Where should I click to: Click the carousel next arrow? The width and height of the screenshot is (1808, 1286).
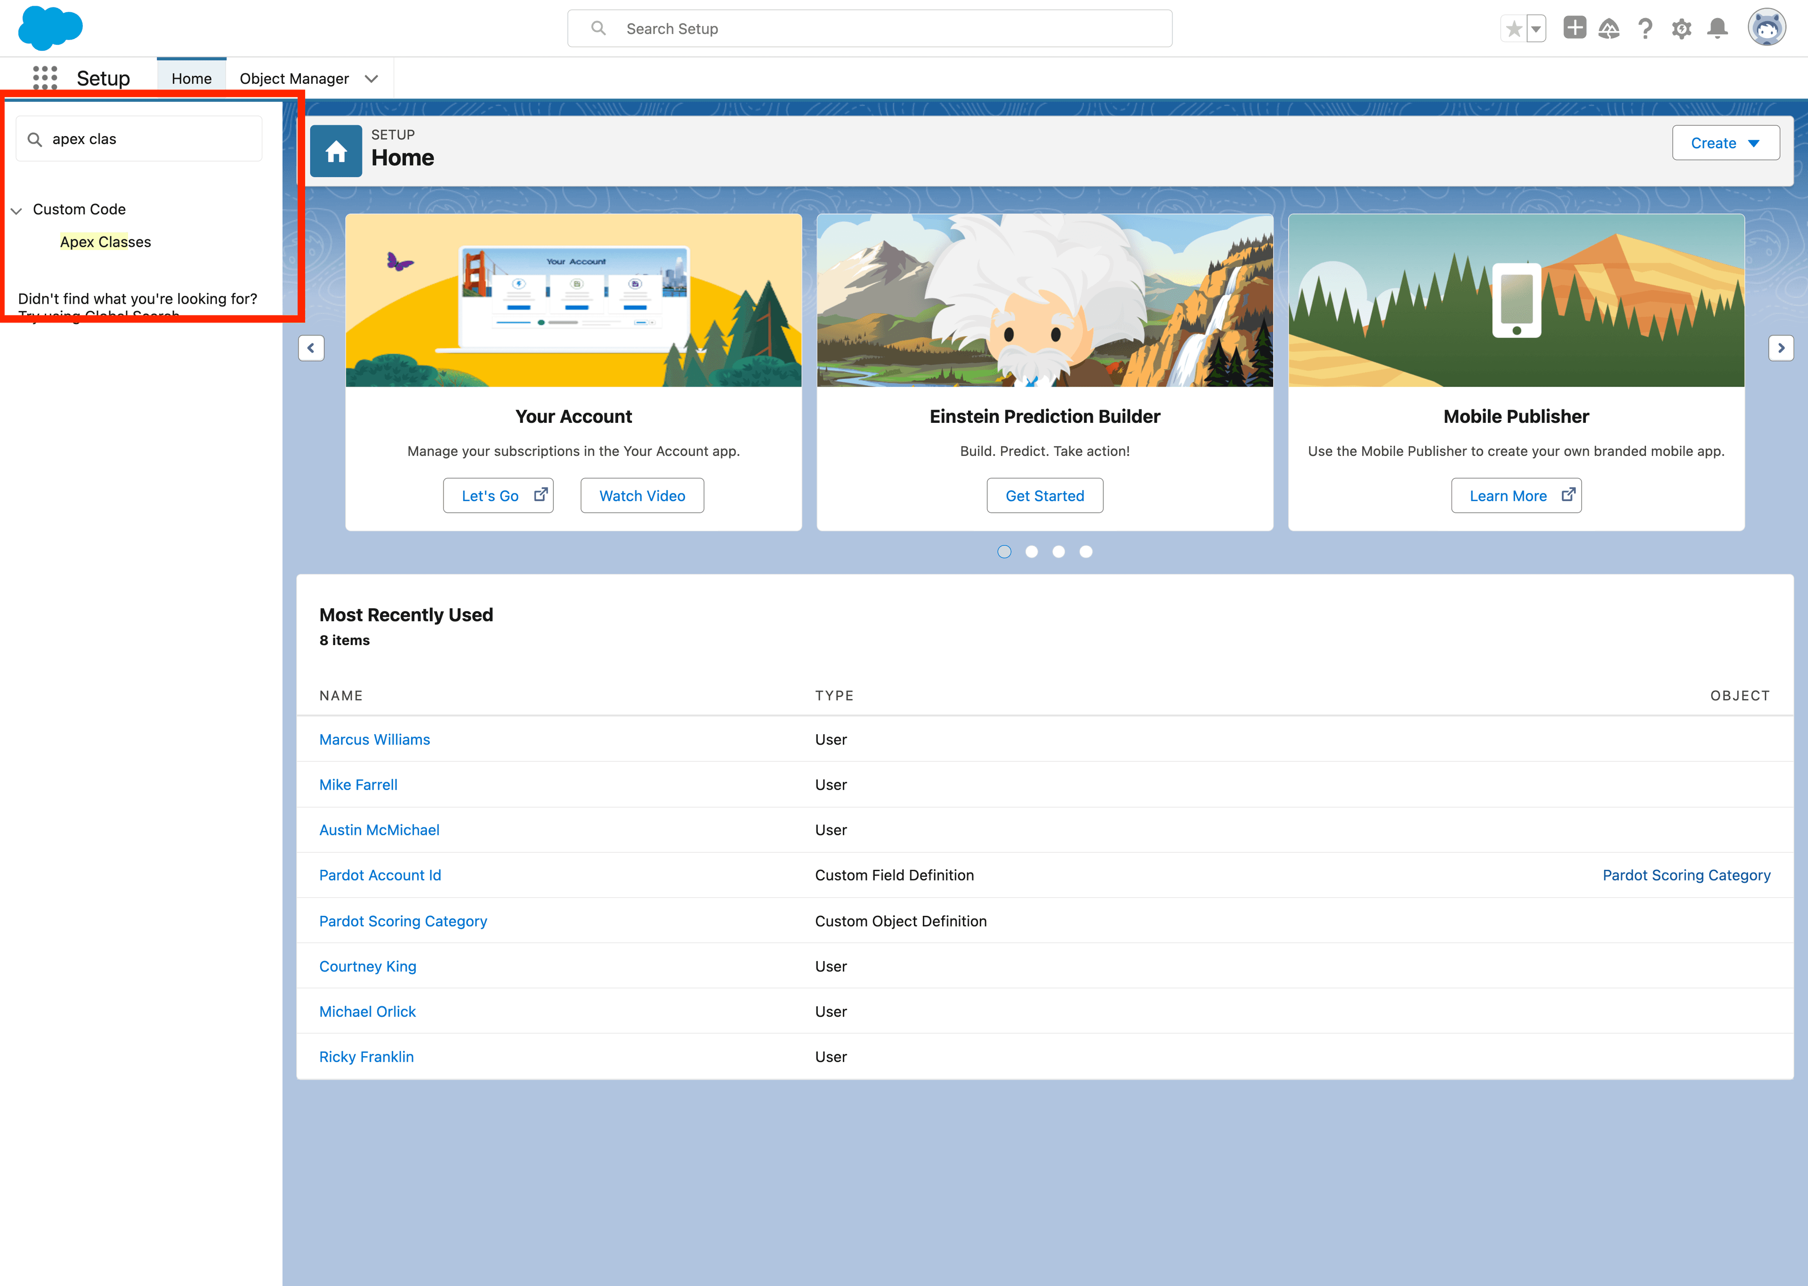coord(1781,348)
